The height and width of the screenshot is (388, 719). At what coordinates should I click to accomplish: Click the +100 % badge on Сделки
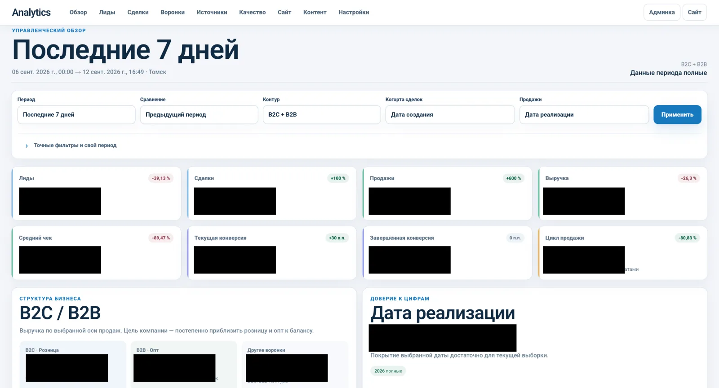[x=338, y=178]
